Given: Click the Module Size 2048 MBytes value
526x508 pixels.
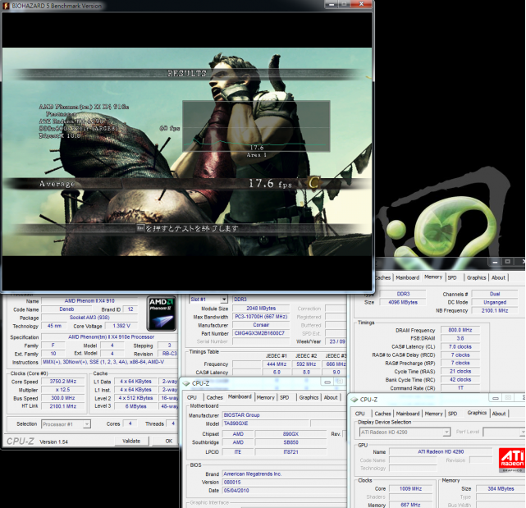Looking at the screenshot, I should point(261,309).
